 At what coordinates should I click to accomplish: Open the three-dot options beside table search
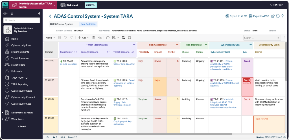tap(284, 38)
